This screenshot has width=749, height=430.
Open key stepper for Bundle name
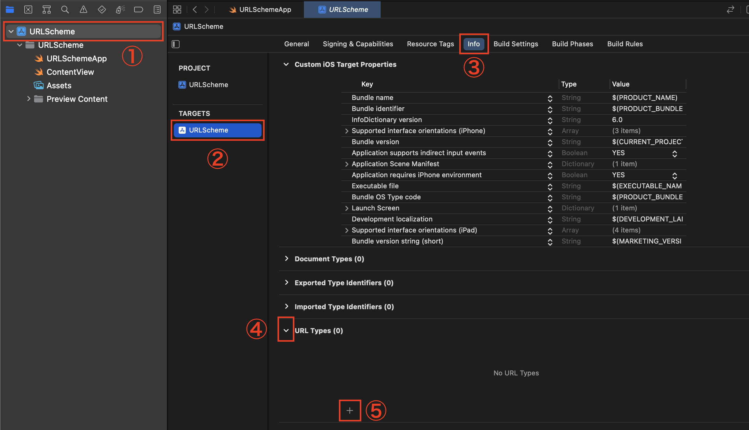click(x=550, y=98)
